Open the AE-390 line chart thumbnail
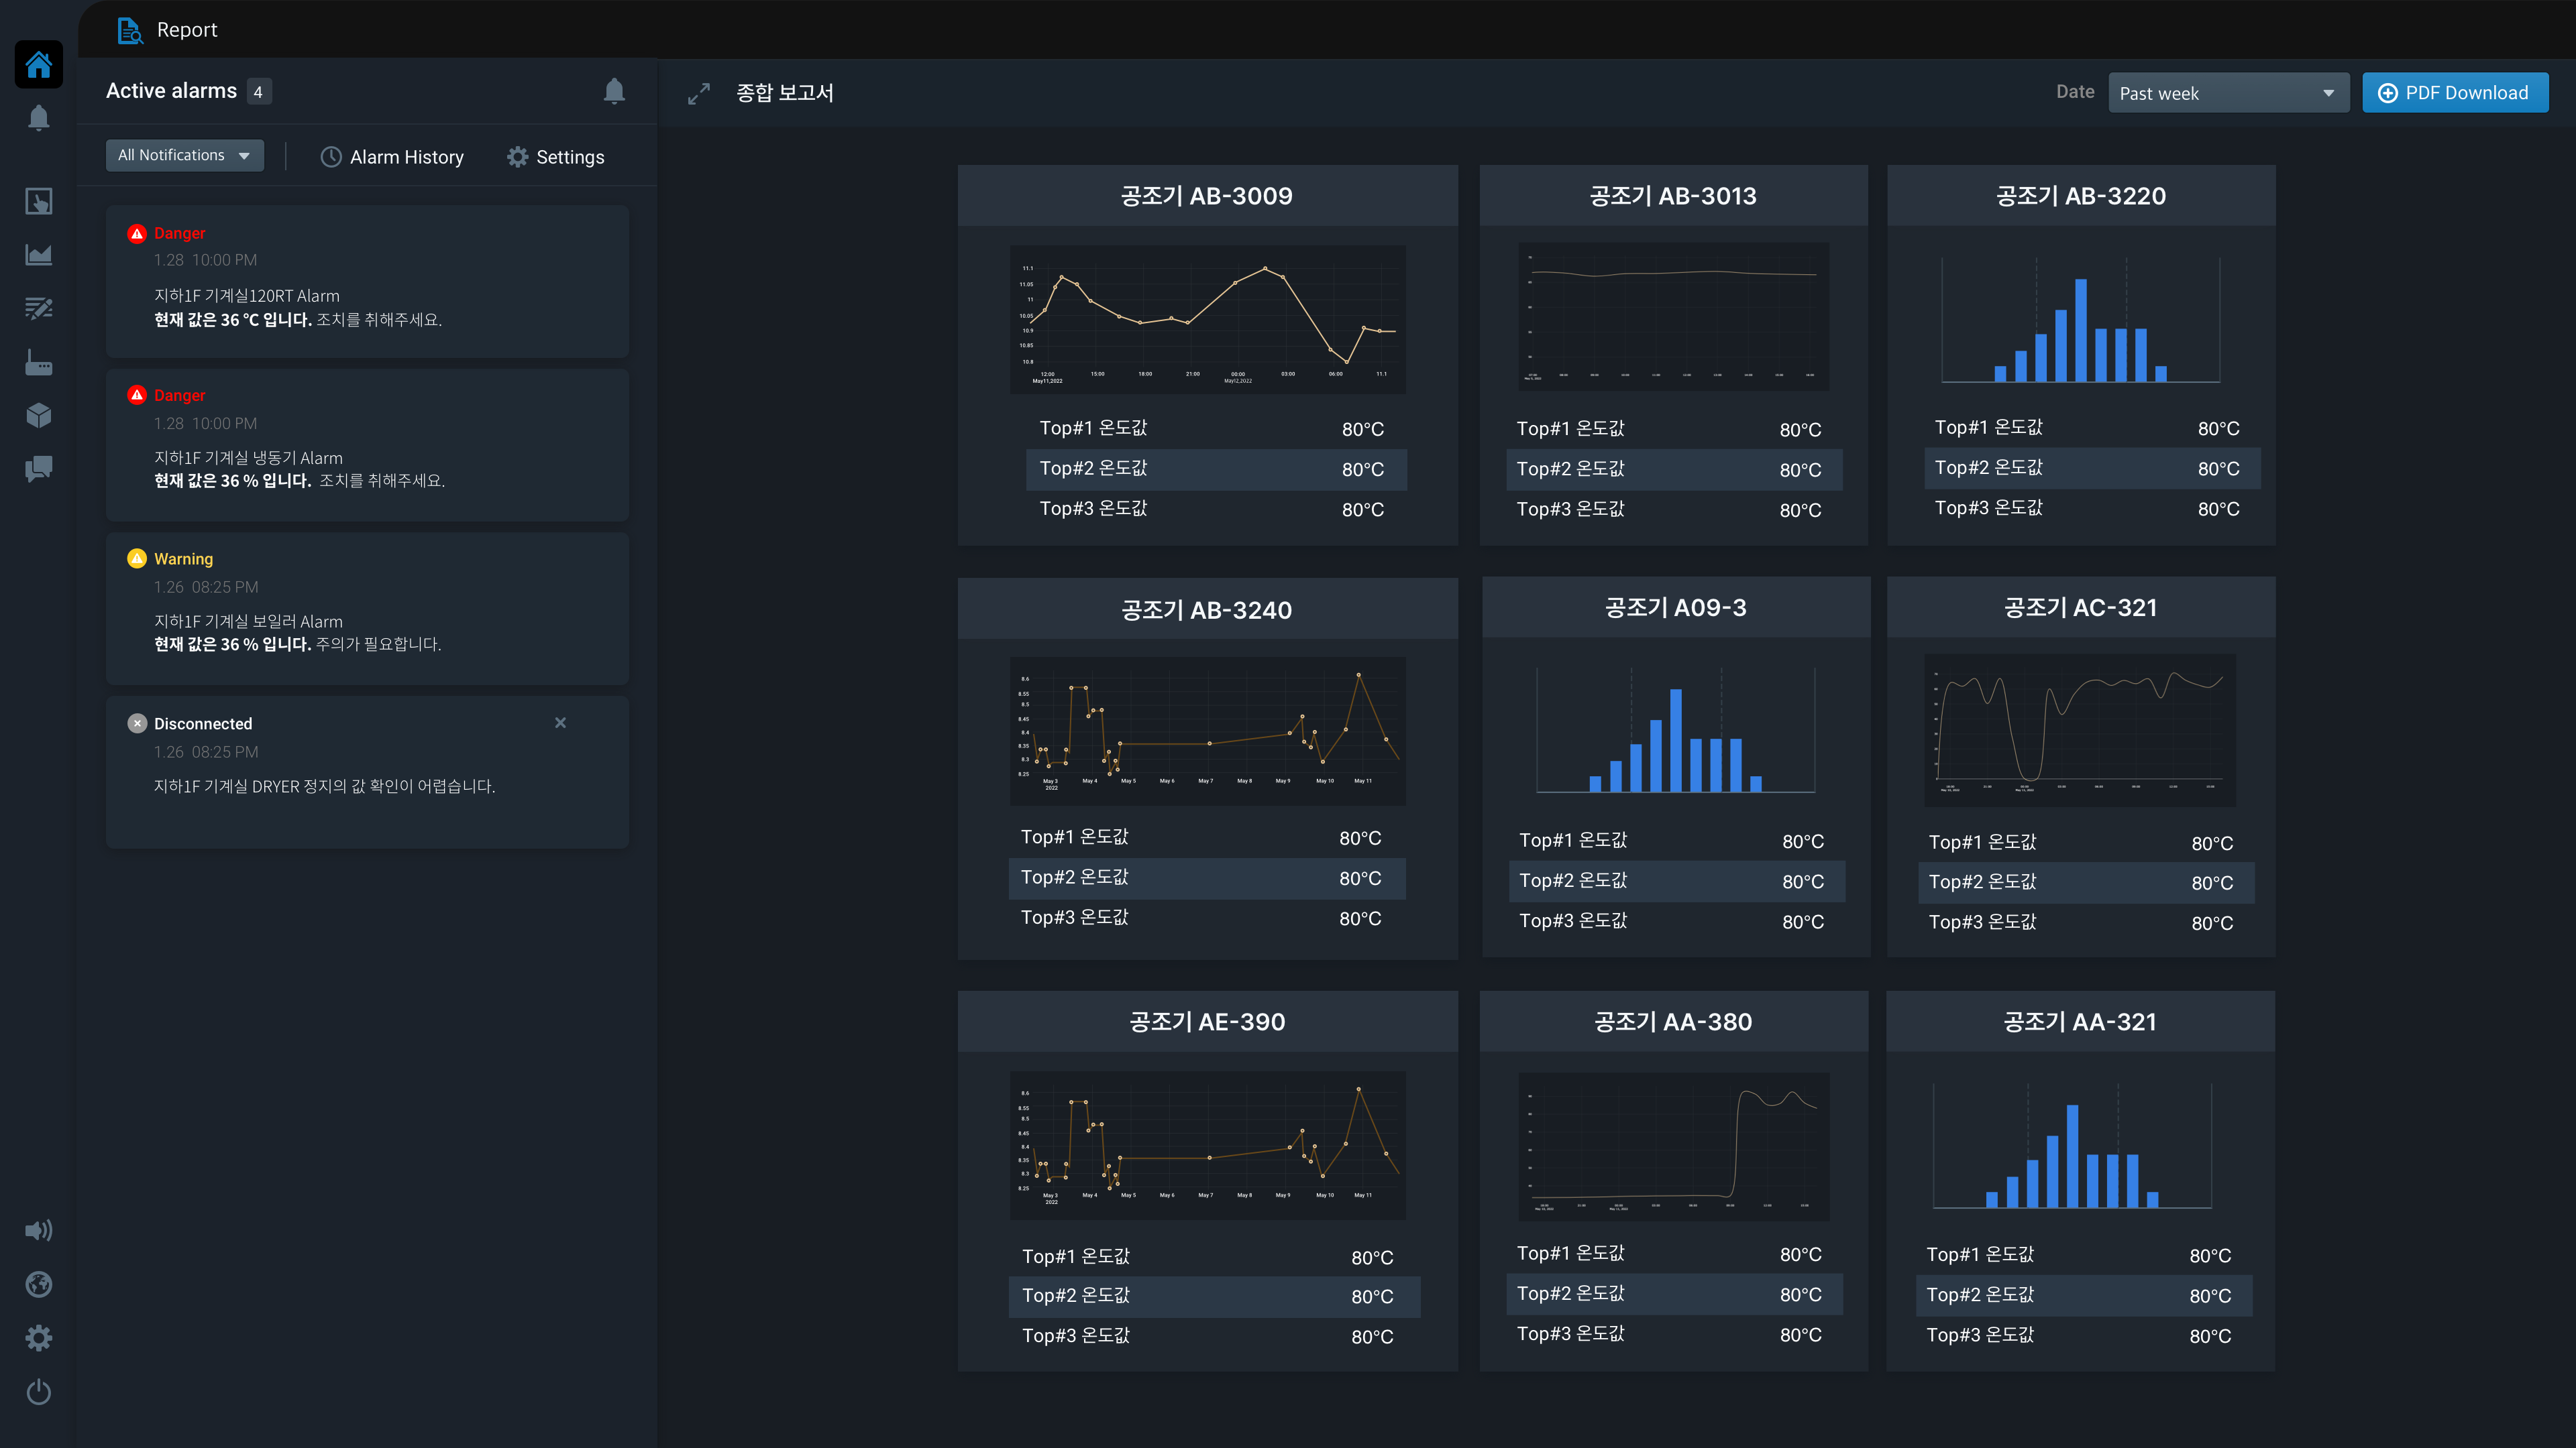2576x1448 pixels. pos(1207,1145)
